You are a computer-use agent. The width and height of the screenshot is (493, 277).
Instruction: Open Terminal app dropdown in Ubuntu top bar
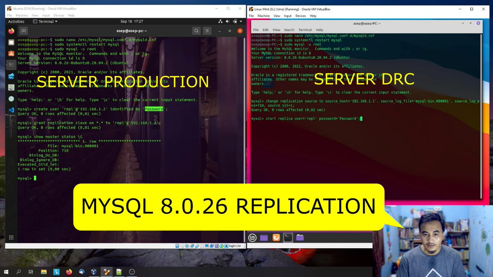pos(45,21)
